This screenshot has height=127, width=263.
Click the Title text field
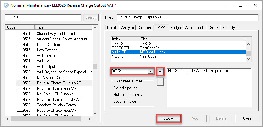point(188,17)
